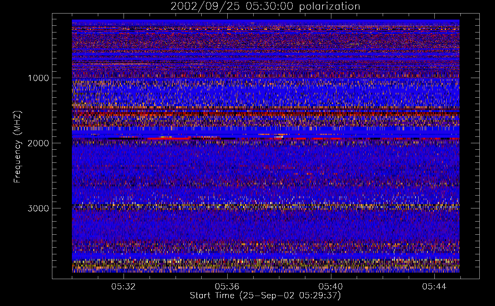Click the '05:32' time tick label

pyautogui.click(x=123, y=287)
